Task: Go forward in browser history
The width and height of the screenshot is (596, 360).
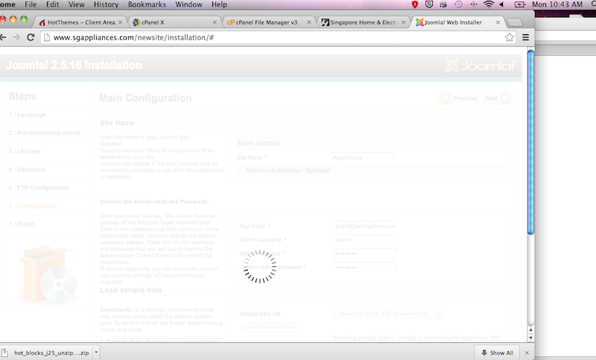Action: click(16, 37)
